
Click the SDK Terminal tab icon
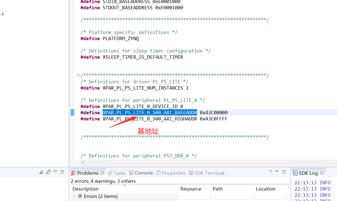191,173
